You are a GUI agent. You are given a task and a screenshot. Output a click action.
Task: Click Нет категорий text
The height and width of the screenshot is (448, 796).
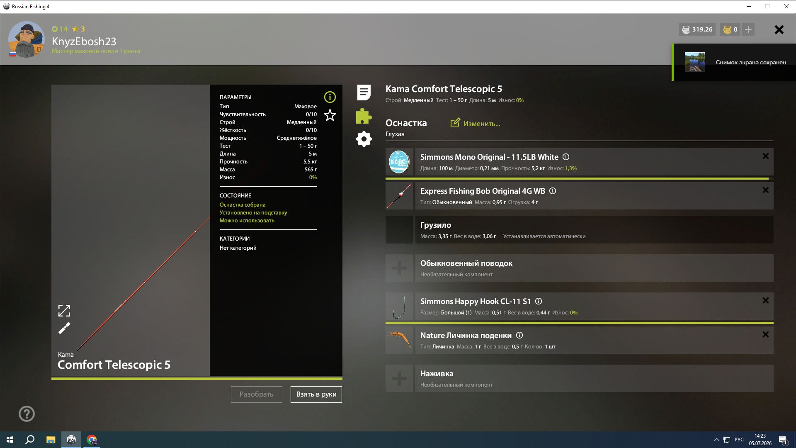238,248
